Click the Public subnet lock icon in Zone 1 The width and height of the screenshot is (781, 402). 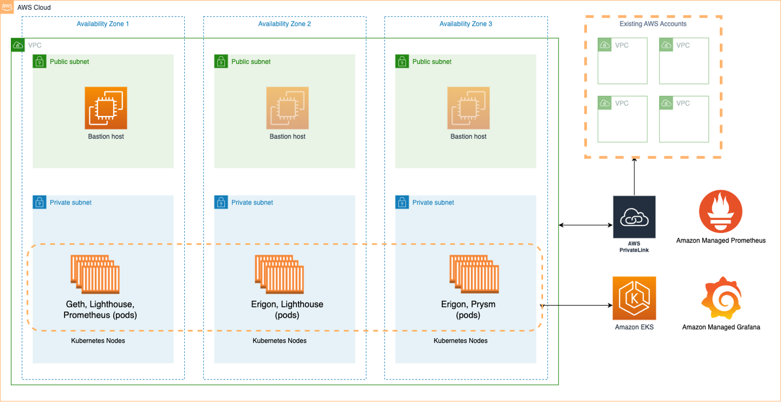39,62
